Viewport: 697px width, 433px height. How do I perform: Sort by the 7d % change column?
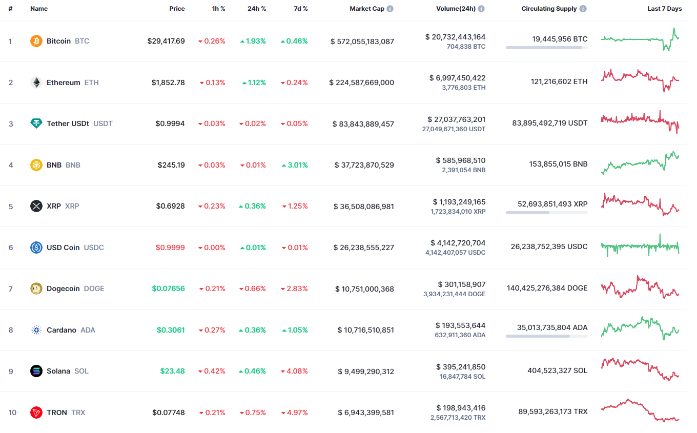(x=300, y=8)
